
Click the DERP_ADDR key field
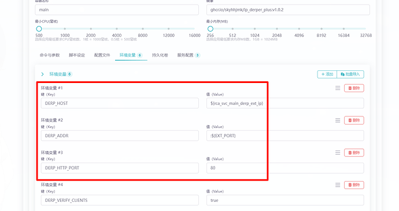[120, 135]
